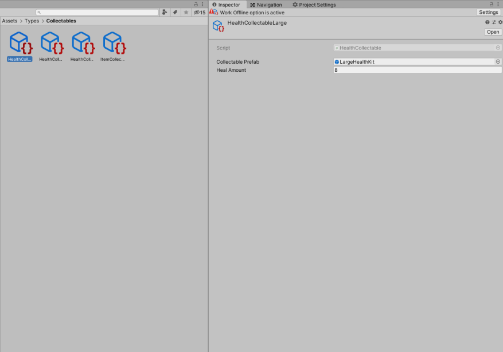Go to Types folder in breadcrumb
Viewport: 503px width, 352px height.
tap(32, 21)
